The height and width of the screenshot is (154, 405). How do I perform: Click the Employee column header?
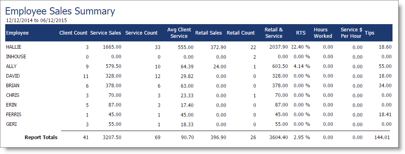coord(17,33)
